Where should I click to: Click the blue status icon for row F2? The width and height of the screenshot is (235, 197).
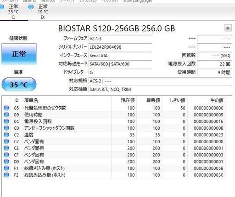(6, 175)
